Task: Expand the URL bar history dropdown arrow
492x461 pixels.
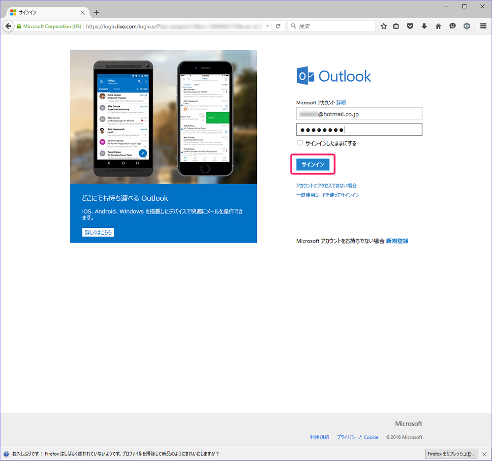Action: [x=267, y=26]
